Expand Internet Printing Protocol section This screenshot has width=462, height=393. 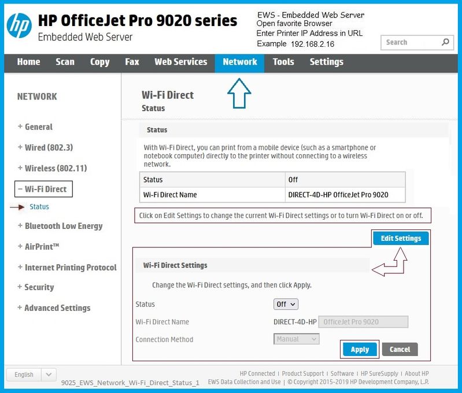click(x=67, y=267)
